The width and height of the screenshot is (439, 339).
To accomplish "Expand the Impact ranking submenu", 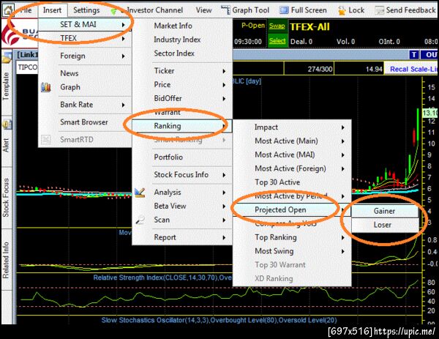I will pyautogui.click(x=292, y=127).
